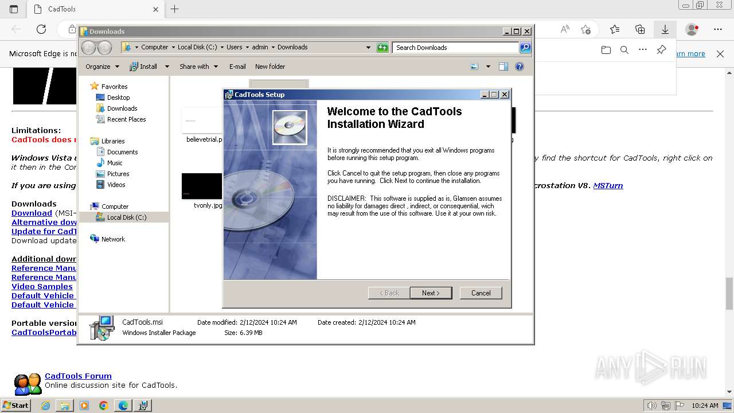
Task: Expand address bar history dropdown
Action: click(x=368, y=48)
